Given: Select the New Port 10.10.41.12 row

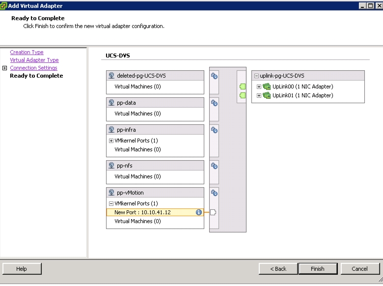Looking at the screenshot, I should pos(155,212).
